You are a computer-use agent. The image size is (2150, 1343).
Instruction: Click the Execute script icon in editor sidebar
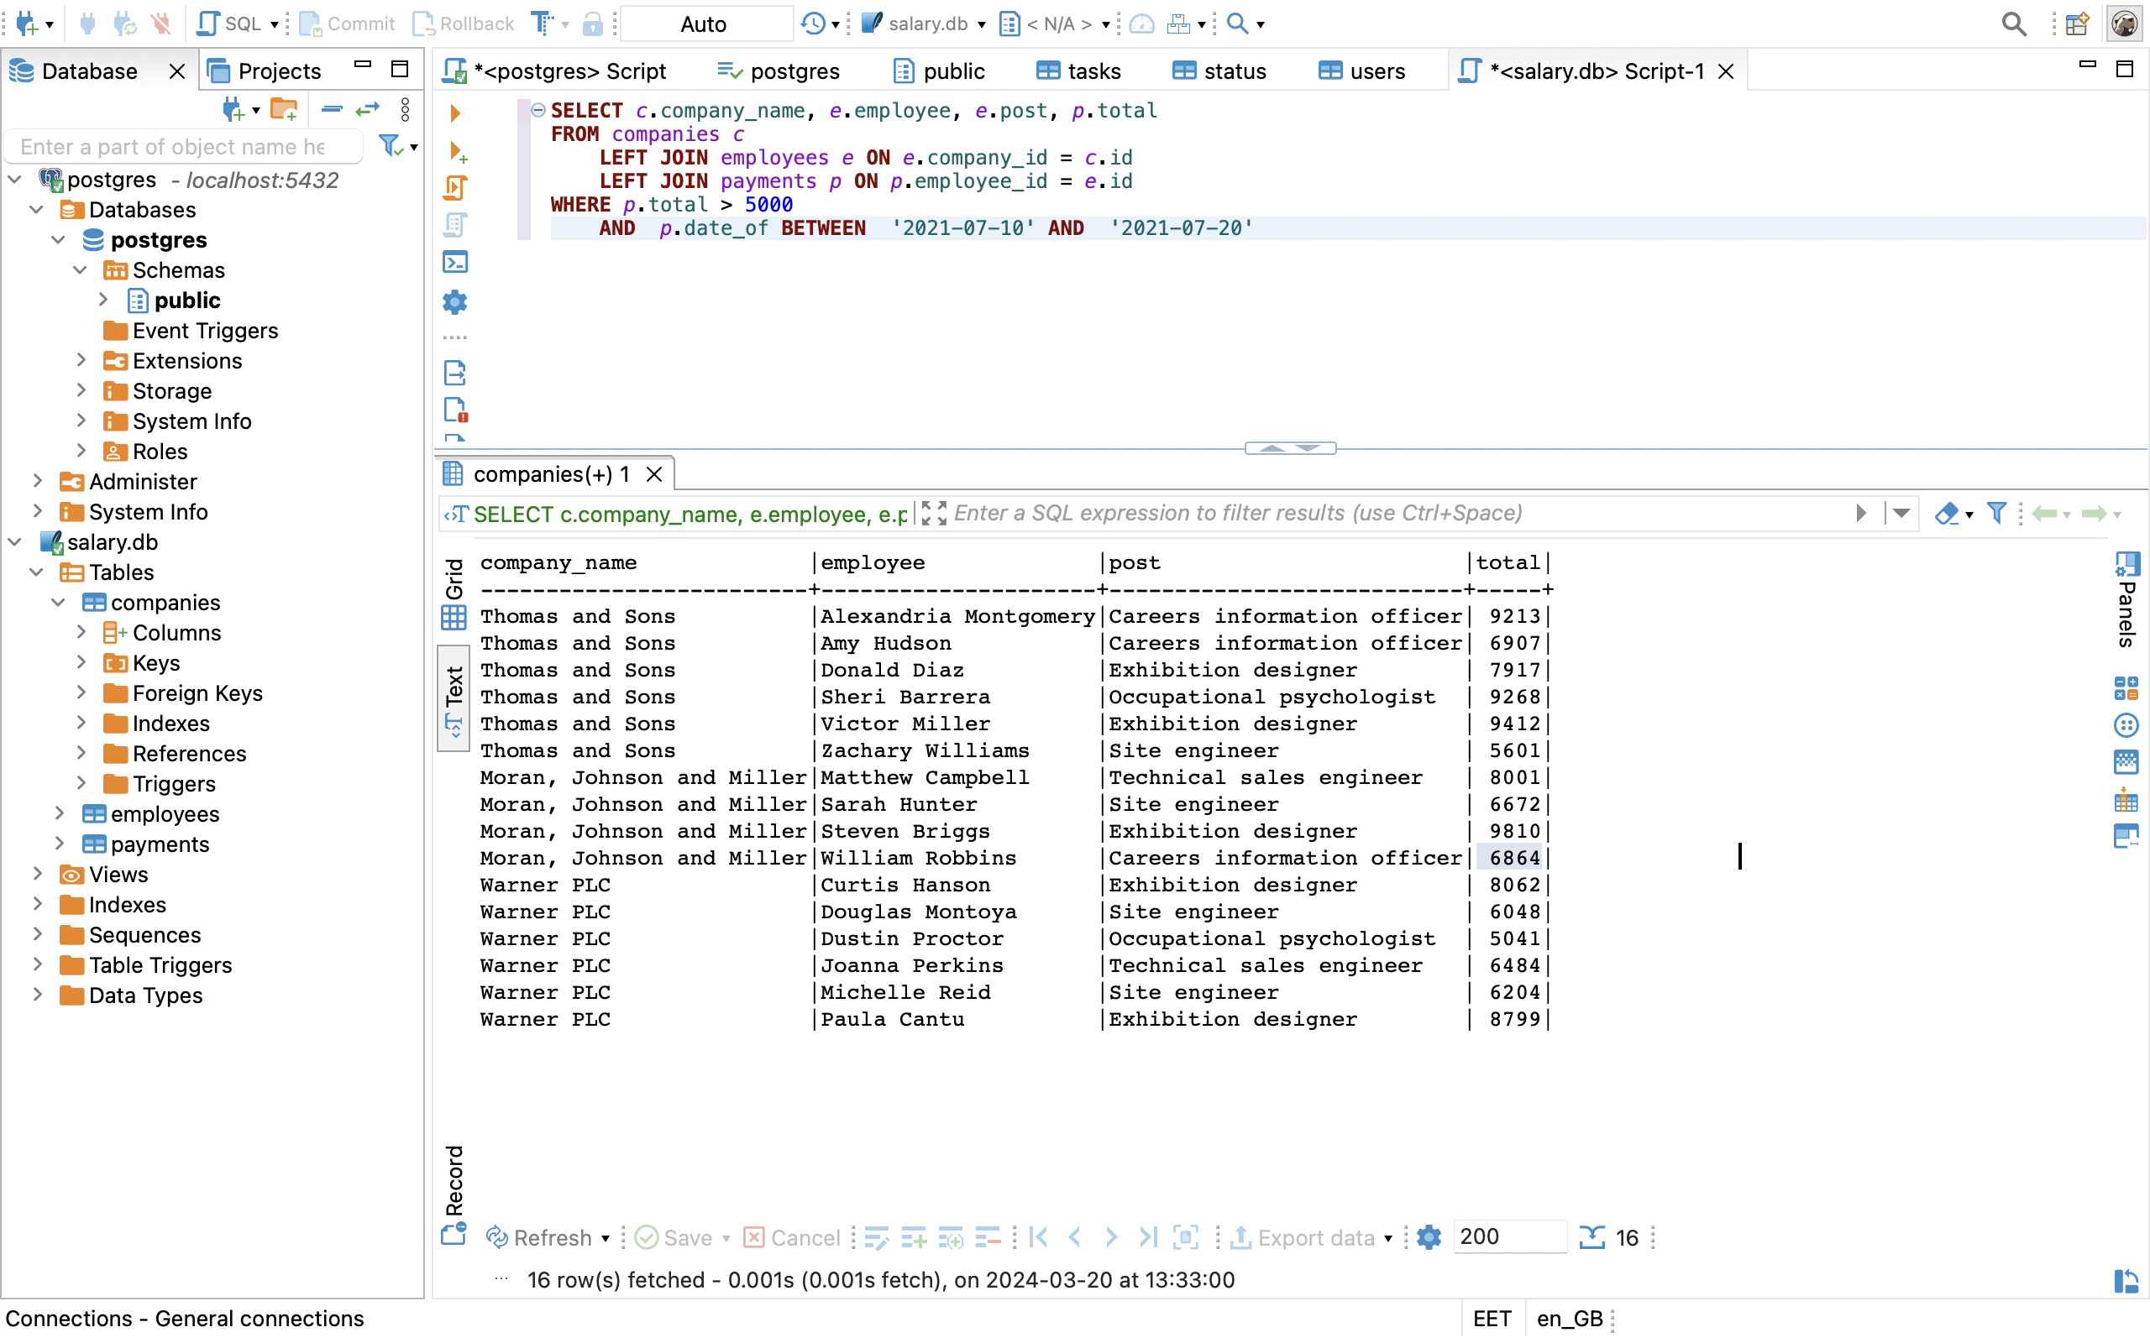[455, 187]
